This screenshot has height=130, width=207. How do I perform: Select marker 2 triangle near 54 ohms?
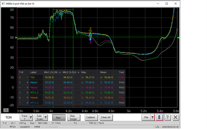click(x=90, y=32)
